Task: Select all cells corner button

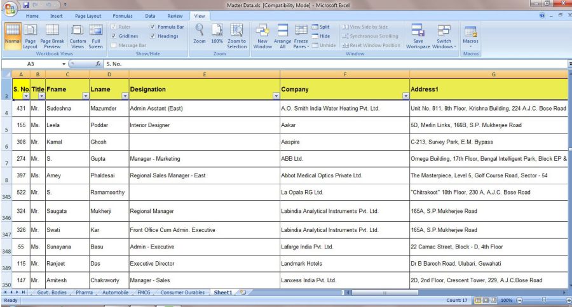Action: (x=6, y=74)
